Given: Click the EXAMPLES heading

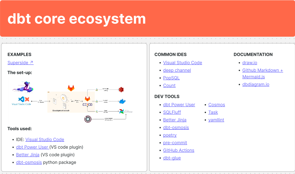Looking at the screenshot, I should [x=19, y=54].
